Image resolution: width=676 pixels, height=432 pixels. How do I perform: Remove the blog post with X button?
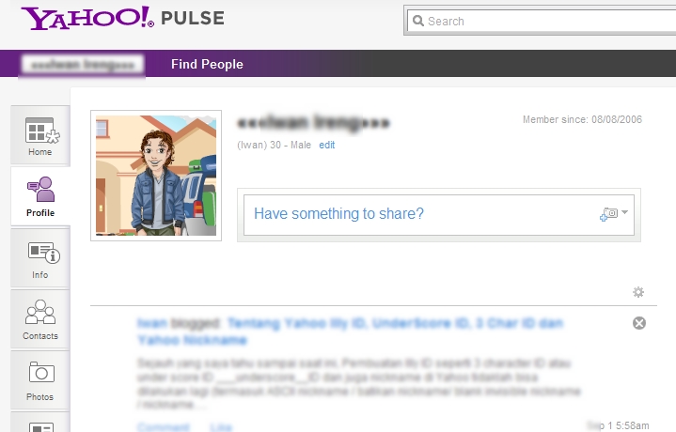639,323
